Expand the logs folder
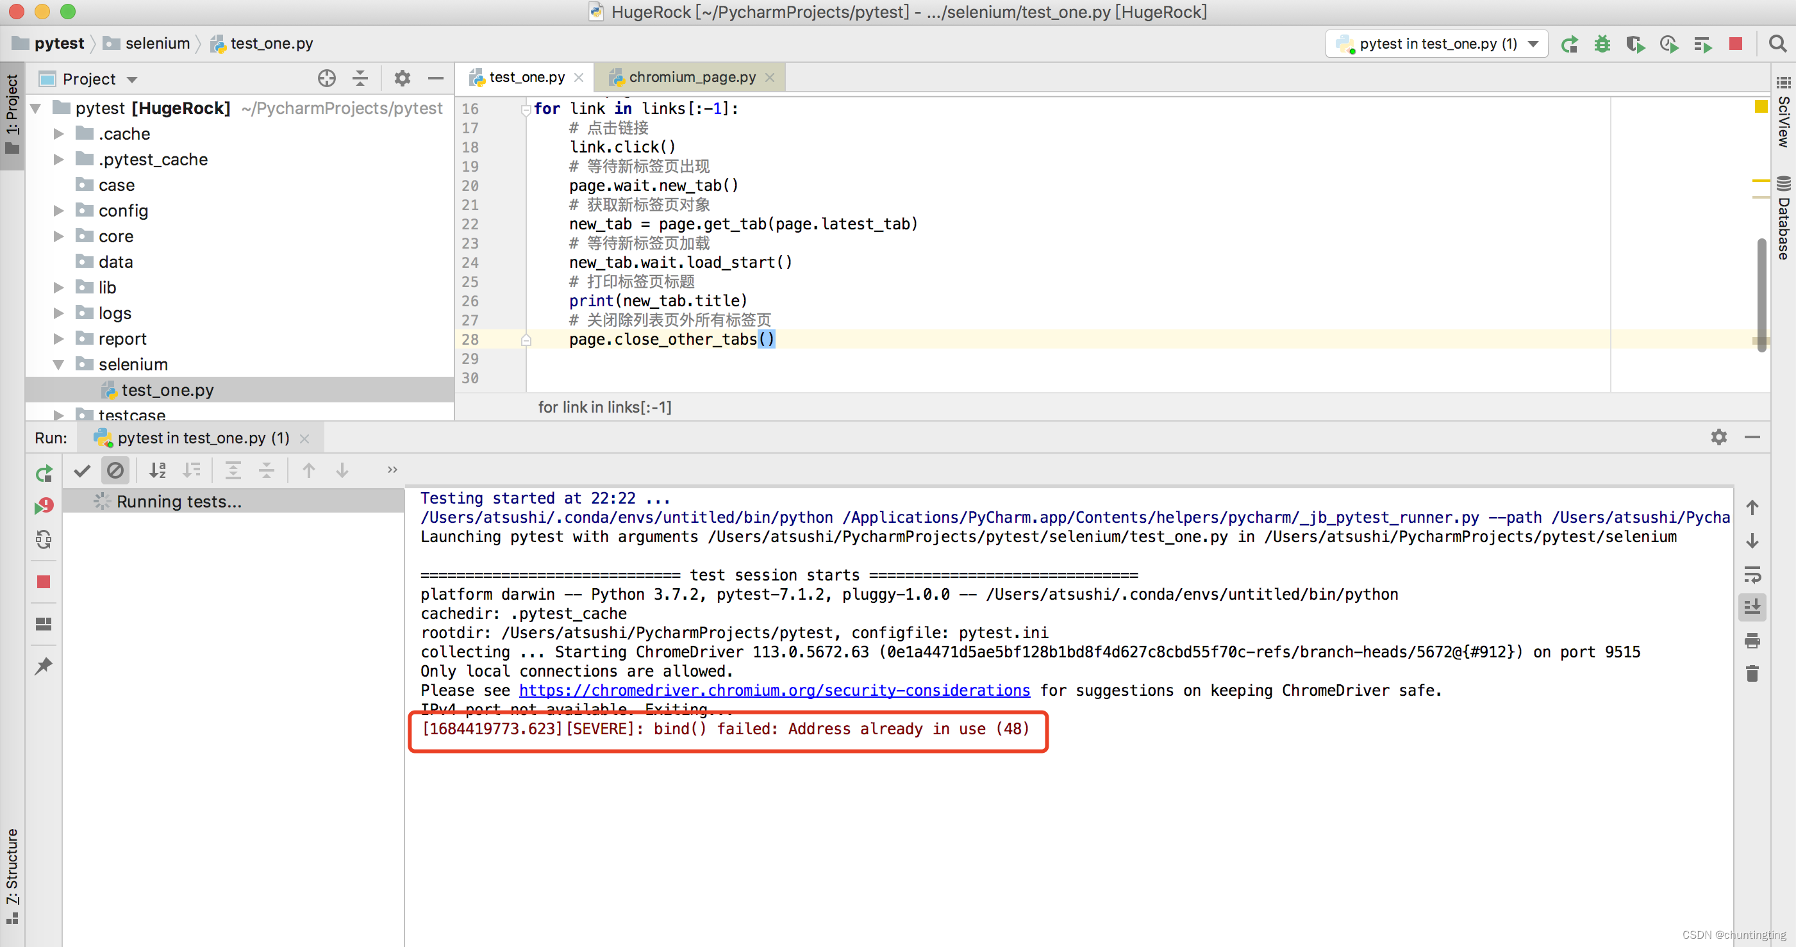 pyautogui.click(x=58, y=313)
